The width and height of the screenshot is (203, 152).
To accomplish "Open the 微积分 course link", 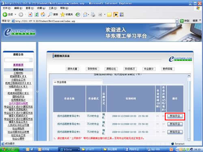I will click(x=18, y=90).
